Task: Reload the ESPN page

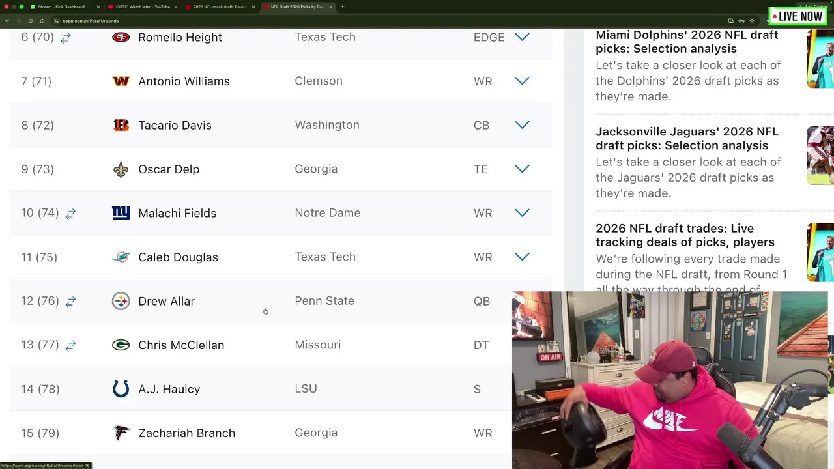Action: tap(31, 21)
